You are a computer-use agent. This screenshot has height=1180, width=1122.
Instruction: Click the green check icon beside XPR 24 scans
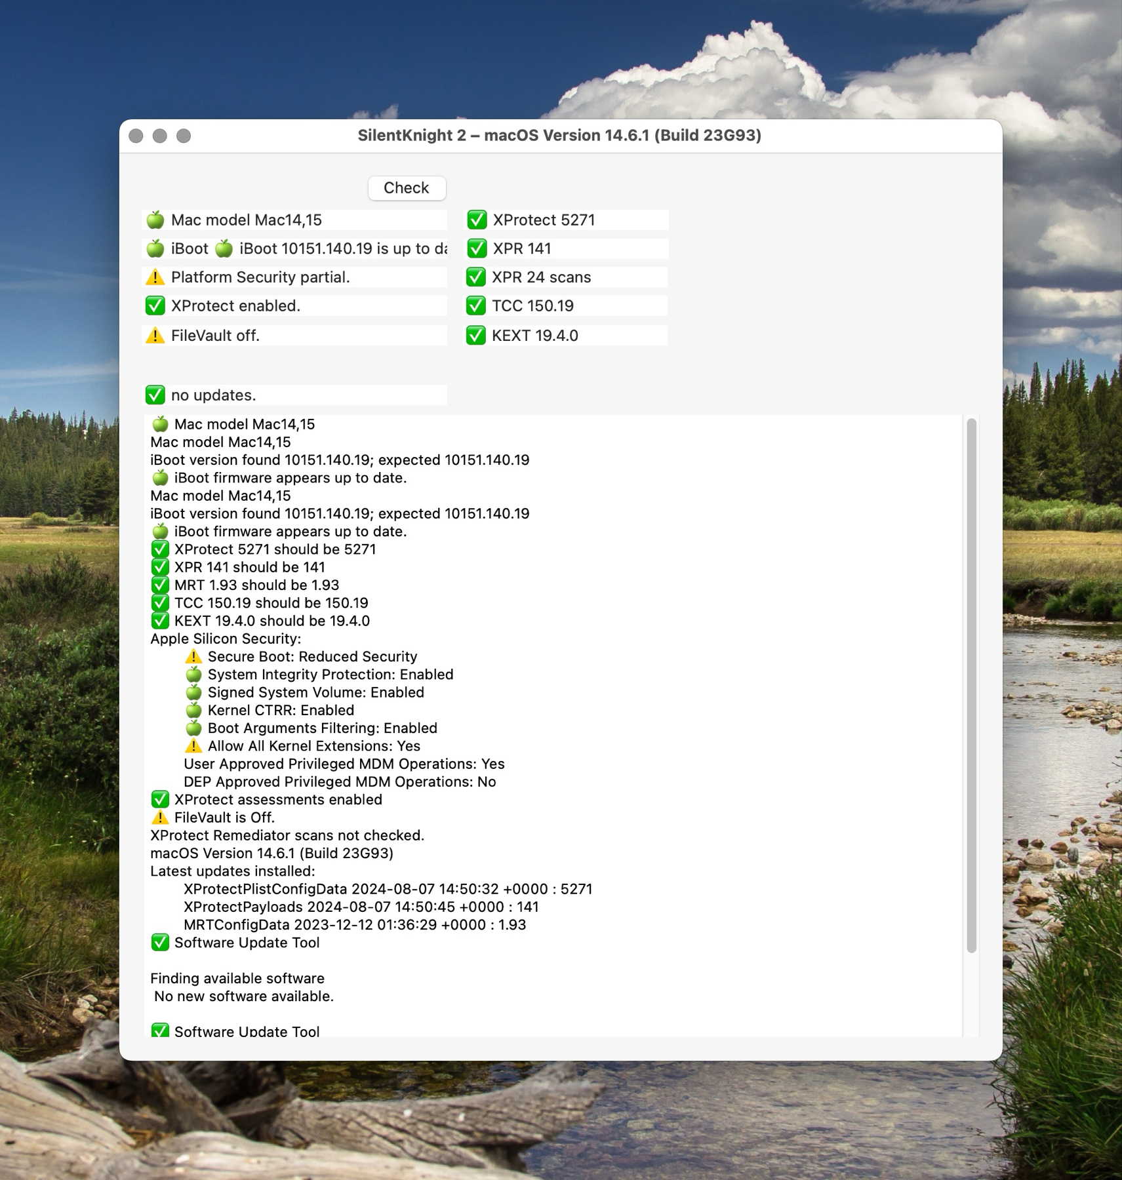click(x=476, y=277)
